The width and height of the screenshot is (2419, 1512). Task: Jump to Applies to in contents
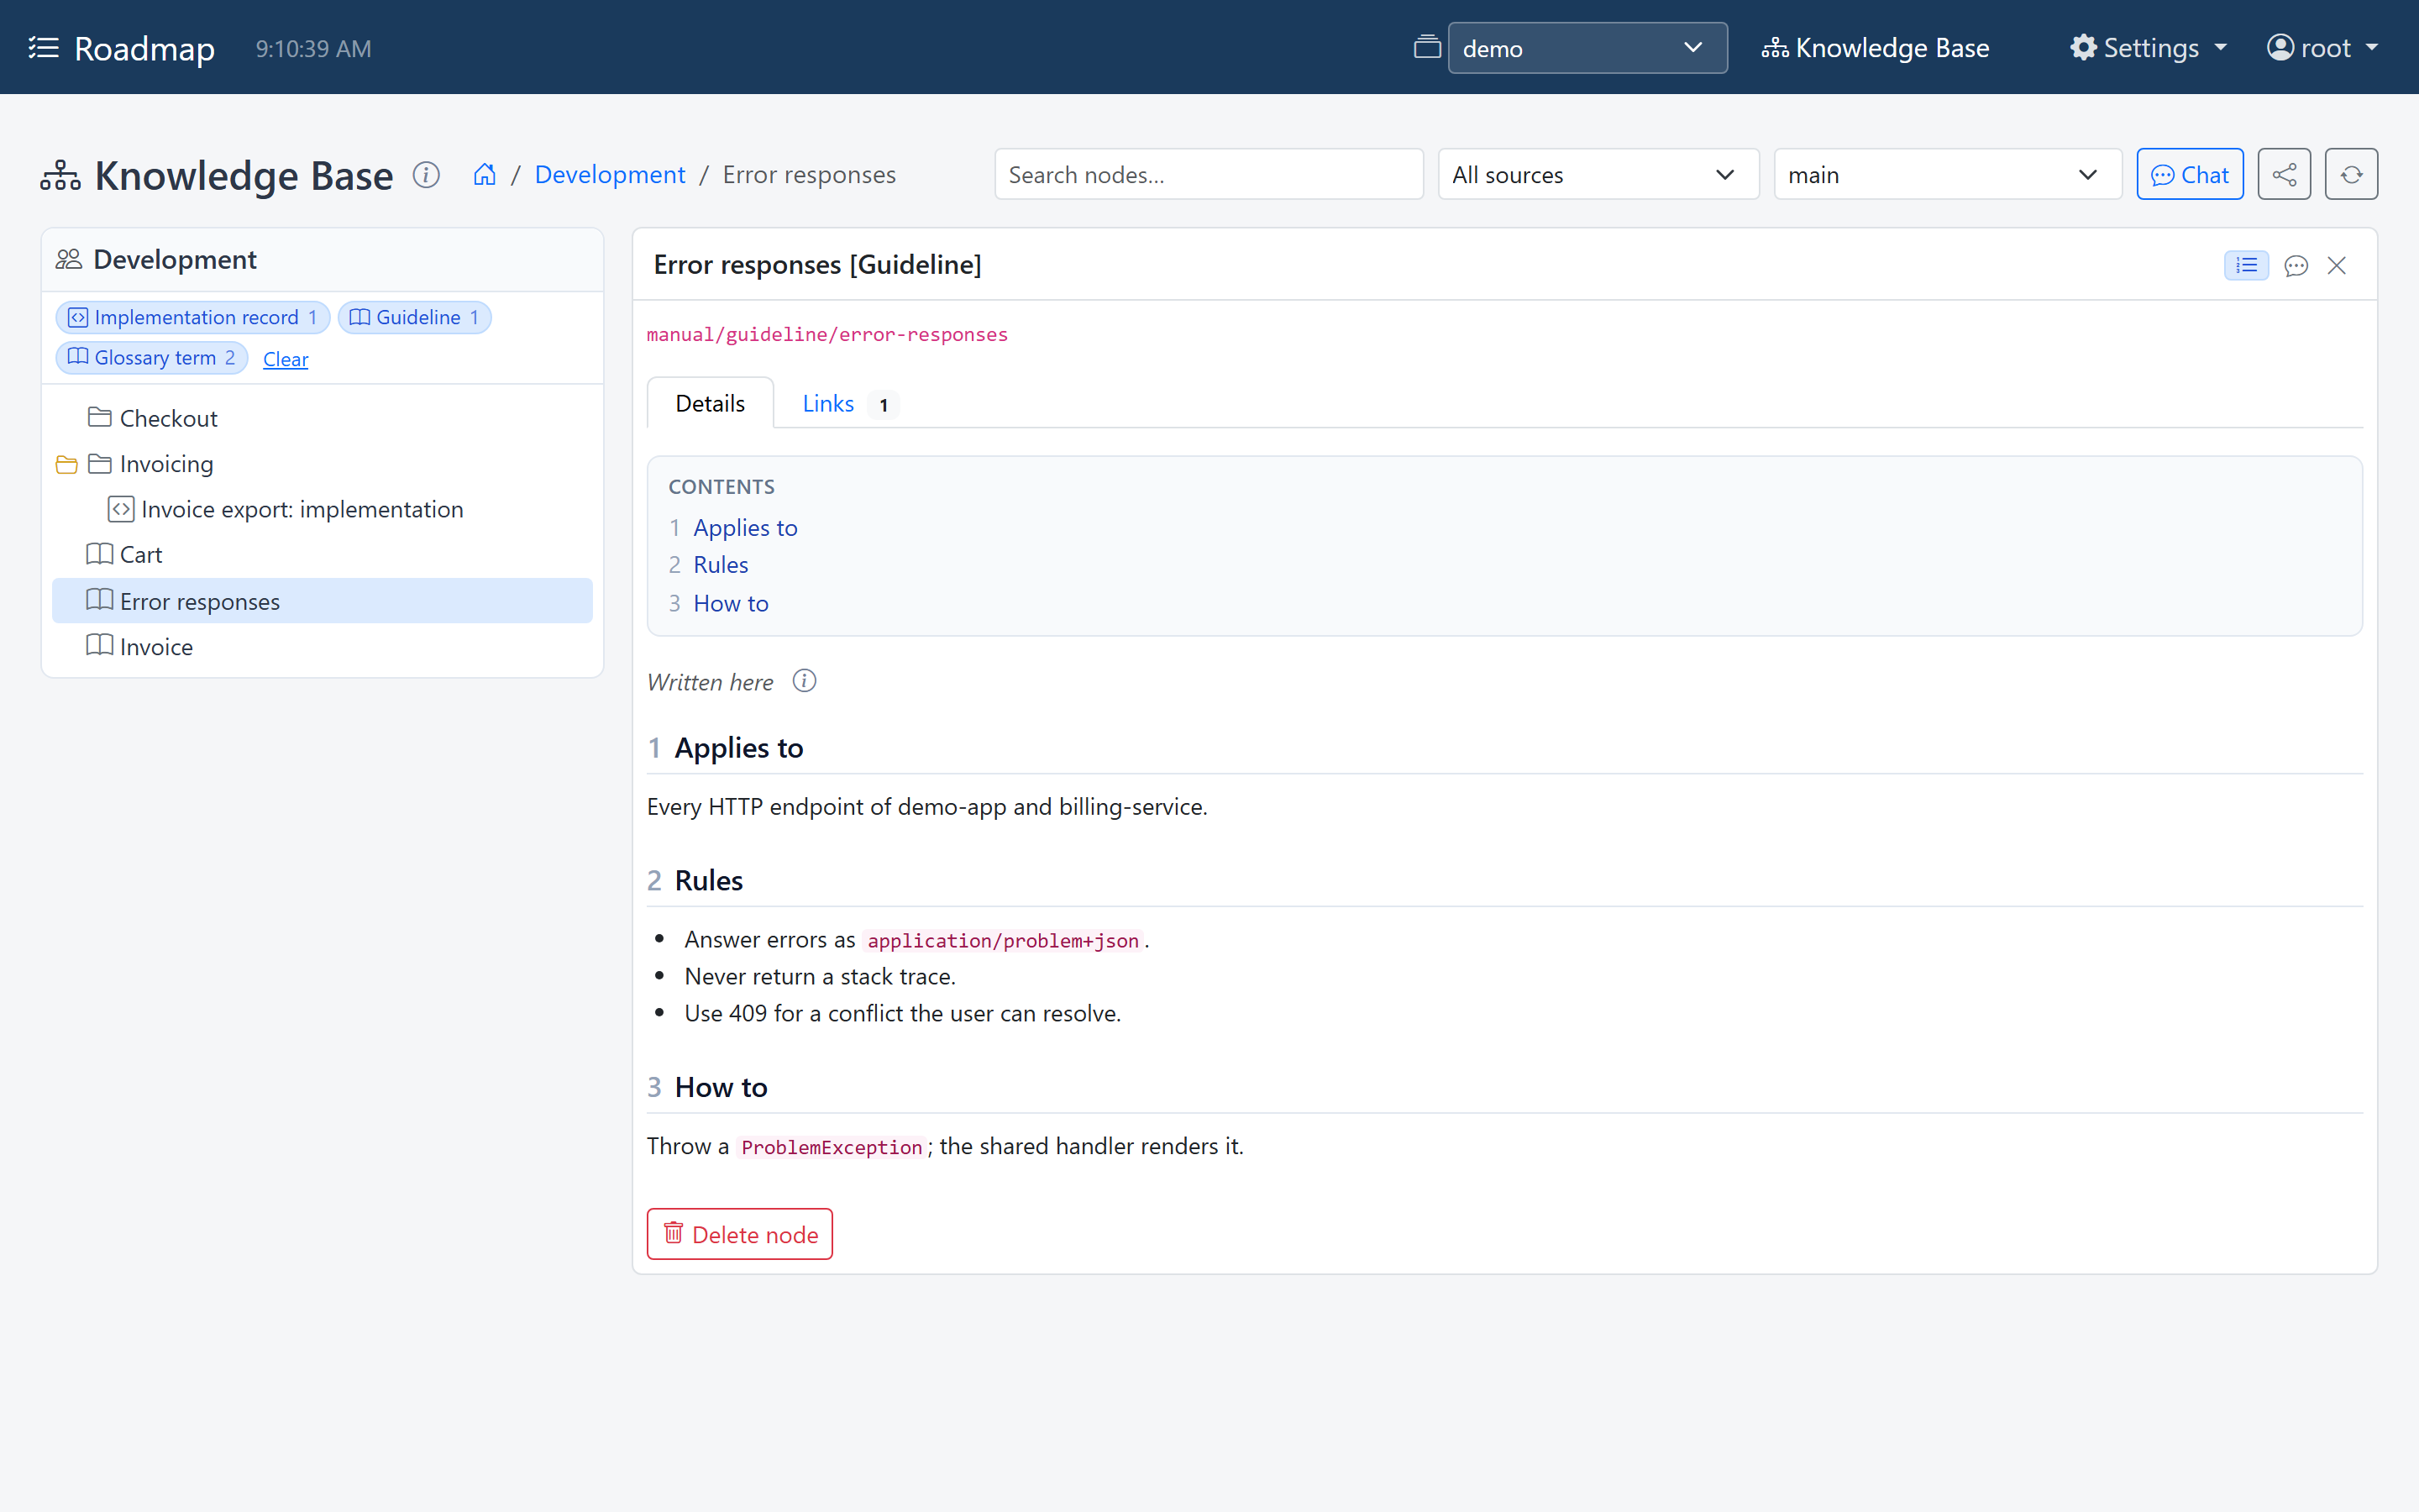[x=746, y=528]
